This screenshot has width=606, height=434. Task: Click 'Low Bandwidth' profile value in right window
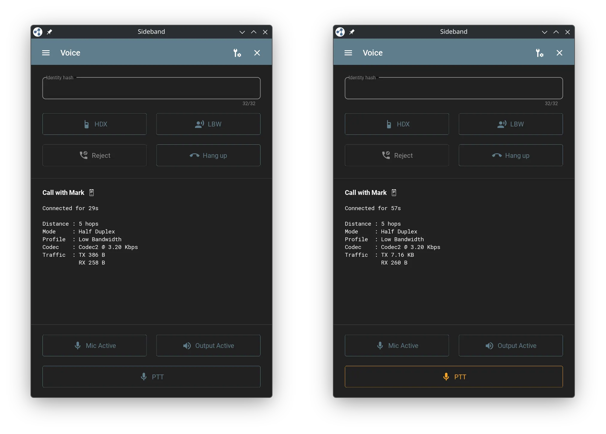[402, 239]
